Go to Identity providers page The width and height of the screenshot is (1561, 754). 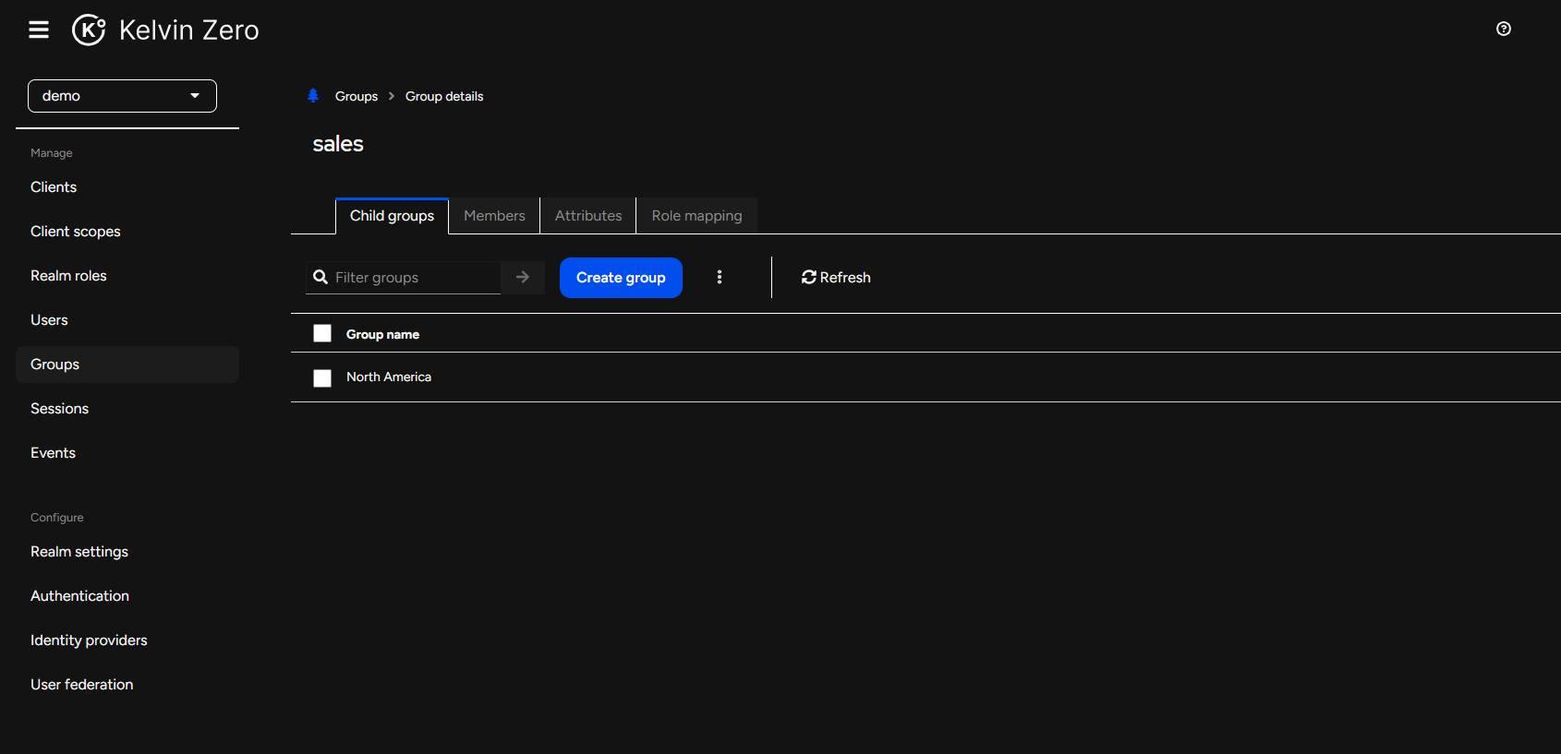[x=89, y=640]
